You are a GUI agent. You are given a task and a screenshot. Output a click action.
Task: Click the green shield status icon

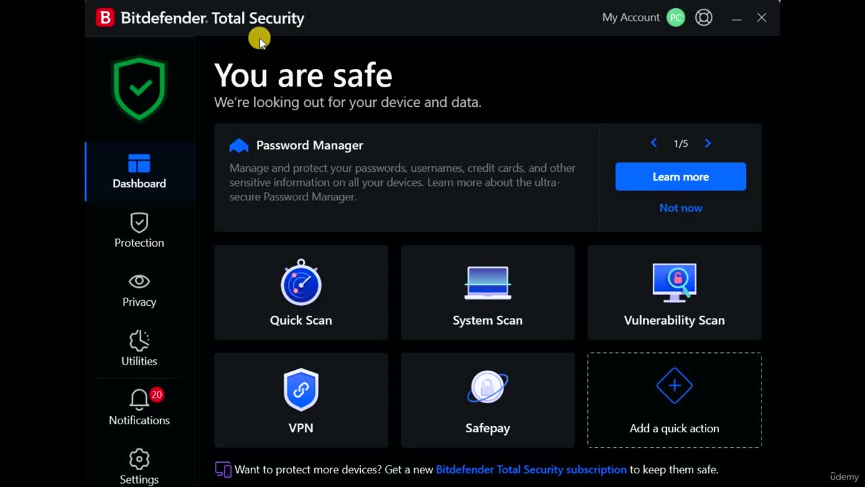pos(139,89)
